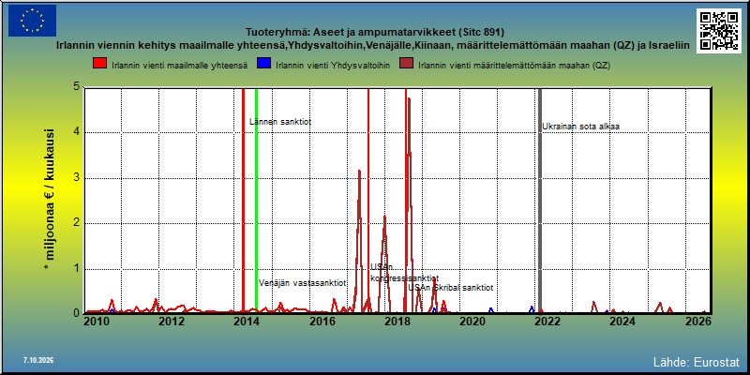Click the brown legend swatch for QZ country
This screenshot has width=750, height=375.
click(406, 65)
